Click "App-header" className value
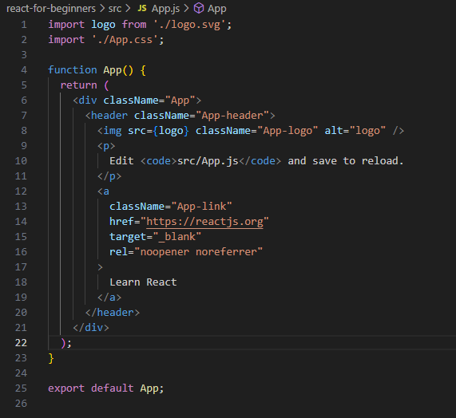Image resolution: width=456 pixels, height=418 pixels. coord(232,116)
